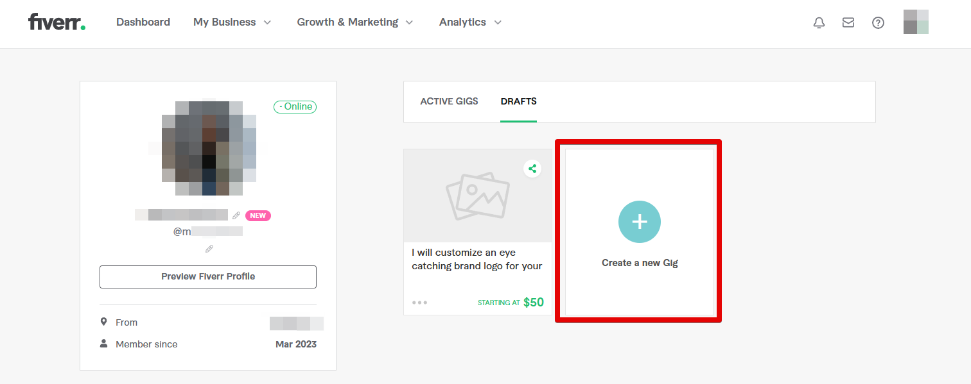Open the messages envelope icon
The image size is (971, 384).
[x=848, y=22]
